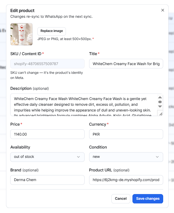
Task: Click the description scrollbar thumb
Action: pyautogui.click(x=160, y=102)
